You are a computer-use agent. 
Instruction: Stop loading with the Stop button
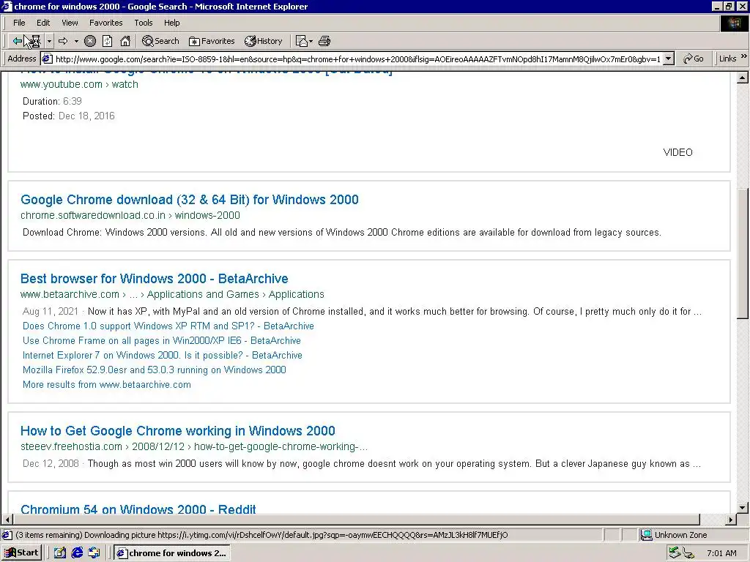pyautogui.click(x=90, y=41)
